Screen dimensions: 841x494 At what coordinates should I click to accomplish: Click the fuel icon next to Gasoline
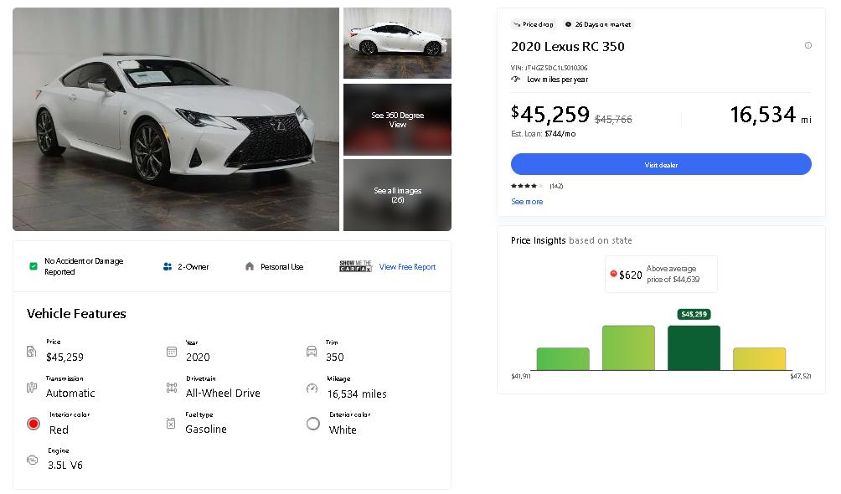click(x=171, y=424)
